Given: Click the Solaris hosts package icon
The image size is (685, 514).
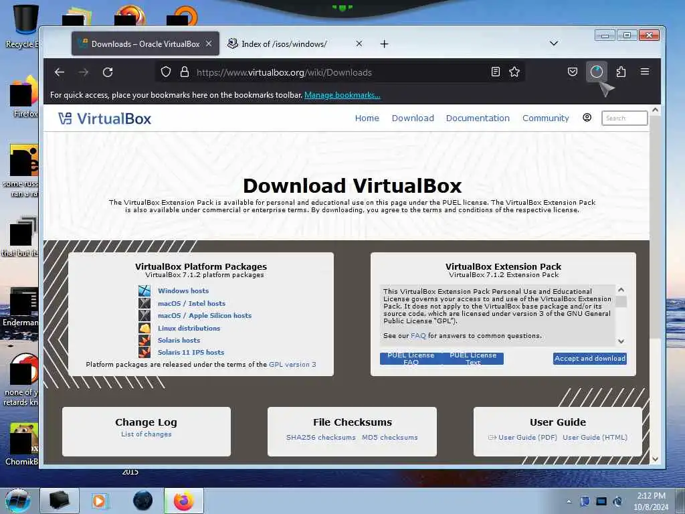Looking at the screenshot, I should [144, 340].
